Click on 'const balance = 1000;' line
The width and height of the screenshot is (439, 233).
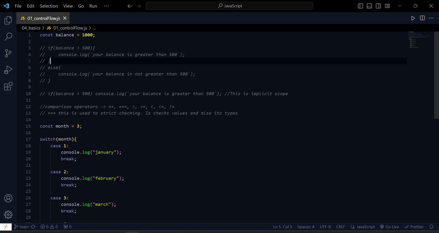[67, 35]
